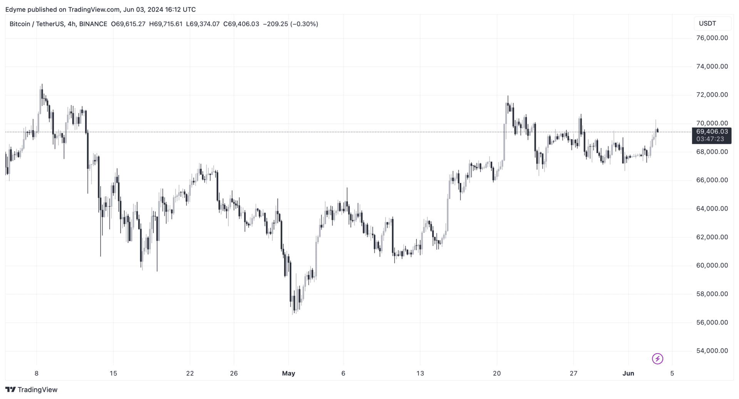Click the May label on time axis
The width and height of the screenshot is (739, 399).
(288, 373)
